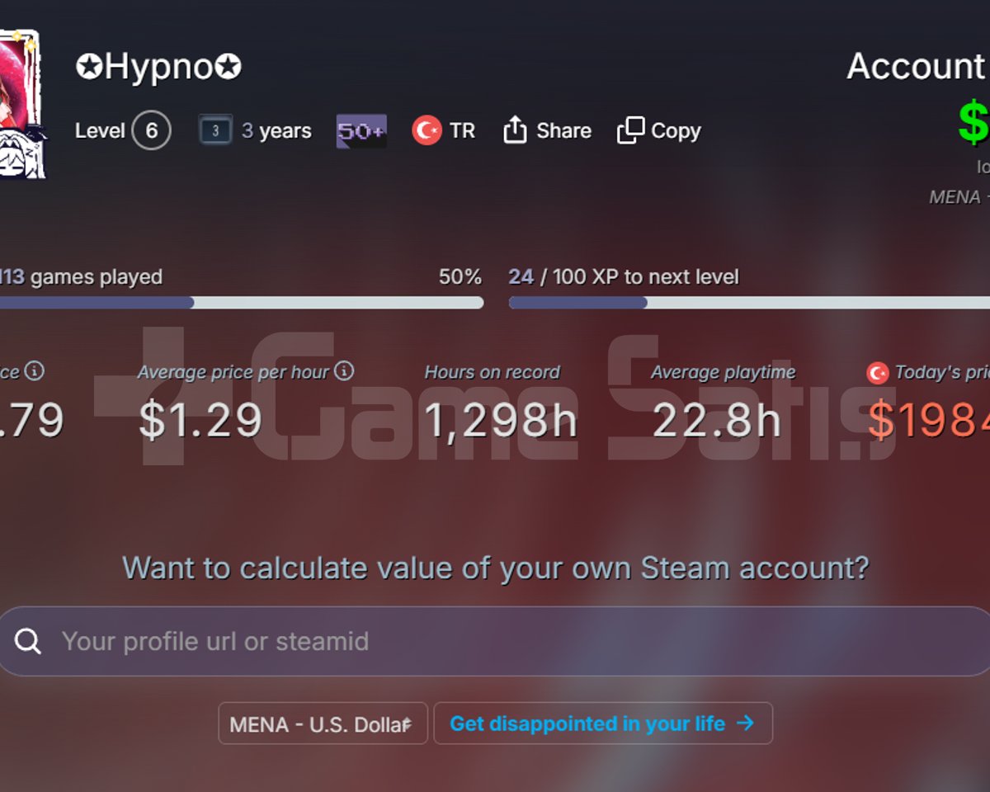Viewport: 990px width, 792px height.
Task: Focus the profile url or steamid input
Action: pos(495,641)
